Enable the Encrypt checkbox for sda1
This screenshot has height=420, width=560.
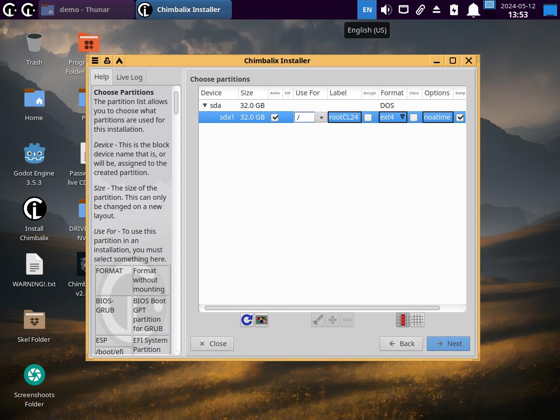[368, 117]
